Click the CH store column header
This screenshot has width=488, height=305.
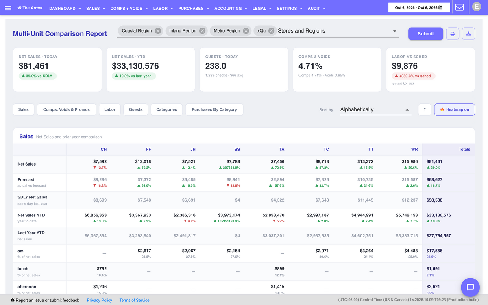pyautogui.click(x=104, y=150)
